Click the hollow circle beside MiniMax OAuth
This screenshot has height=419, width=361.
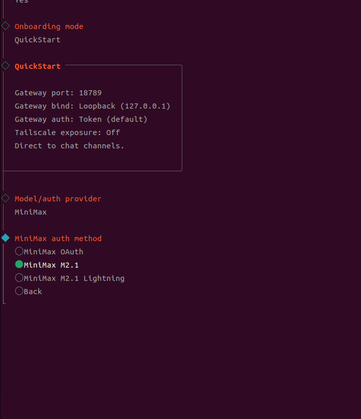pos(19,251)
